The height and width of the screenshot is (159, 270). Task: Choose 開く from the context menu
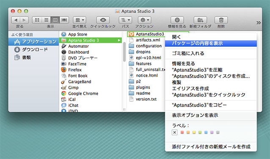(x=211, y=37)
